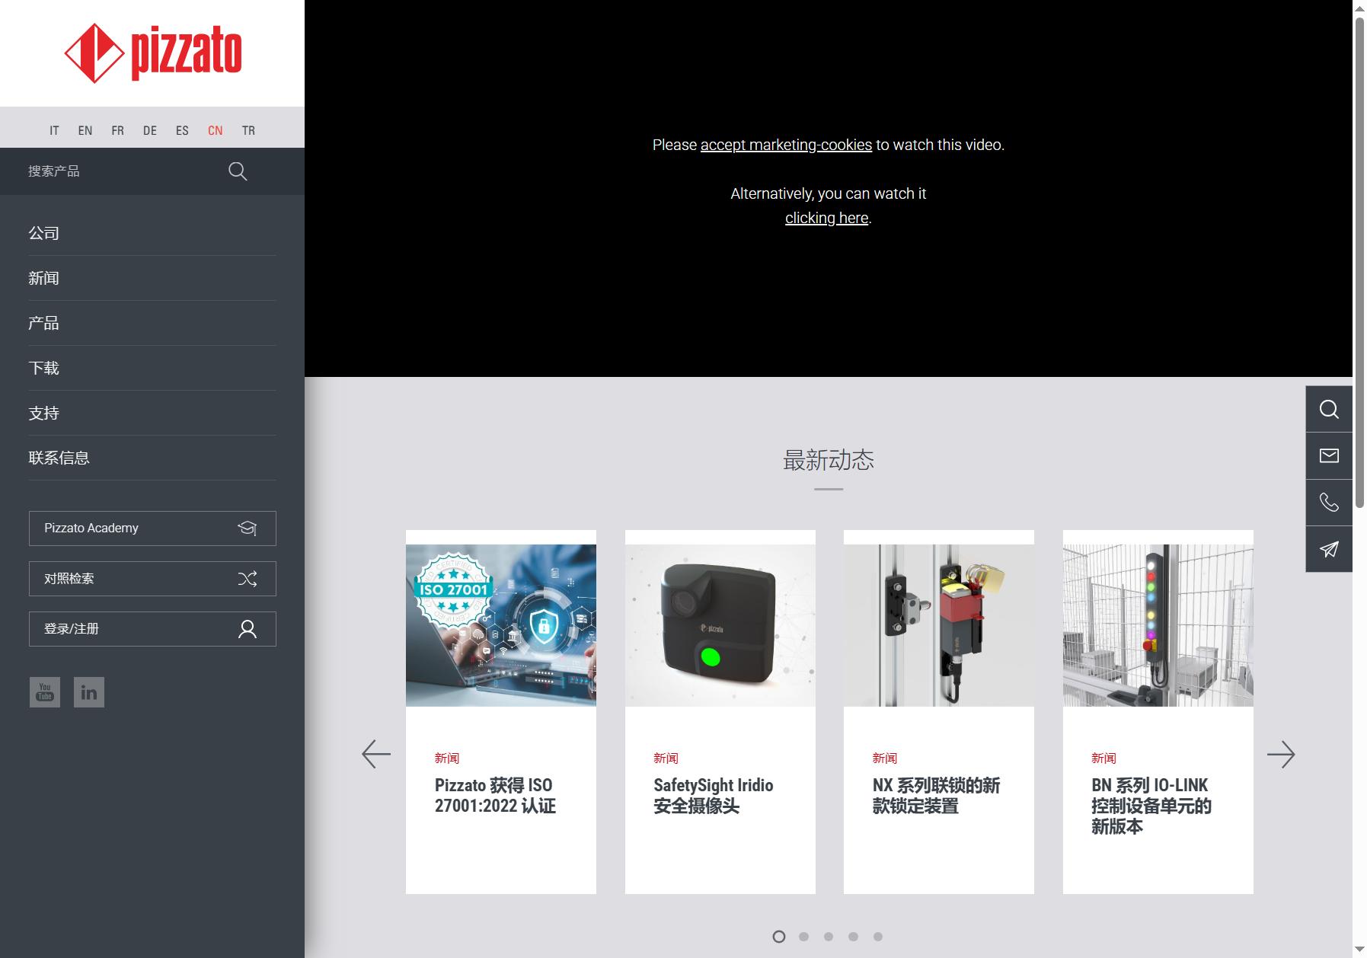This screenshot has width=1367, height=958.
Task: Switch language to DE
Action: (x=150, y=131)
